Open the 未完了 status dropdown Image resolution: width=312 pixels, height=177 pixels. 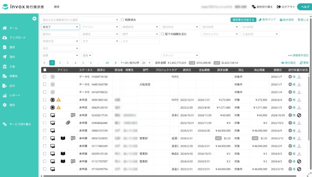pyautogui.click(x=60, y=27)
